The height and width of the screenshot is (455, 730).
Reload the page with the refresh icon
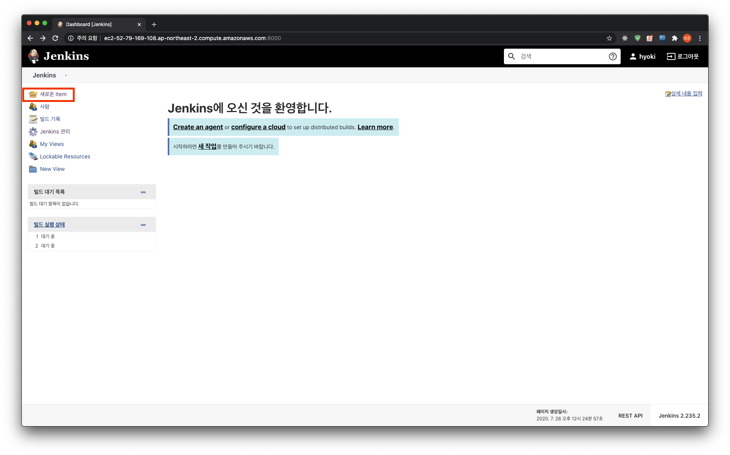55,38
